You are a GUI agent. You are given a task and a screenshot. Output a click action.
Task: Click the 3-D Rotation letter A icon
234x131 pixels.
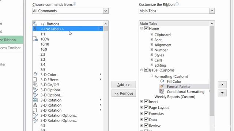(x=35, y=105)
